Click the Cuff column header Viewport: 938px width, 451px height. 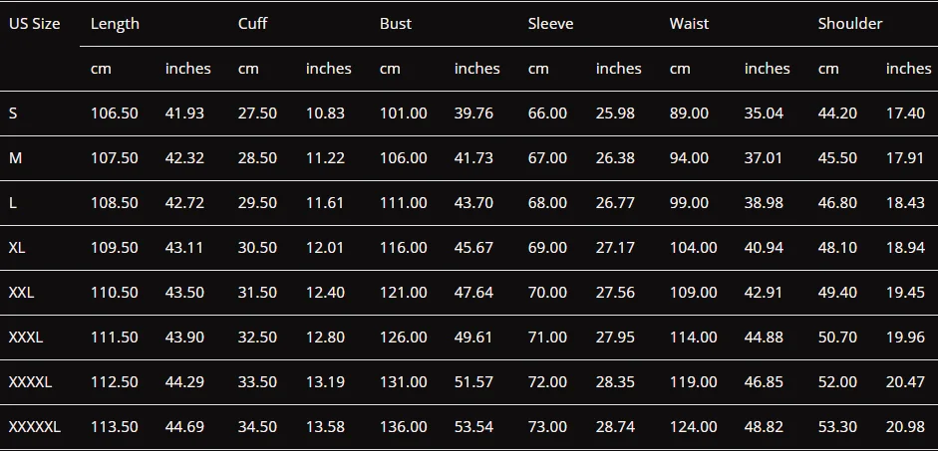pyautogui.click(x=252, y=24)
